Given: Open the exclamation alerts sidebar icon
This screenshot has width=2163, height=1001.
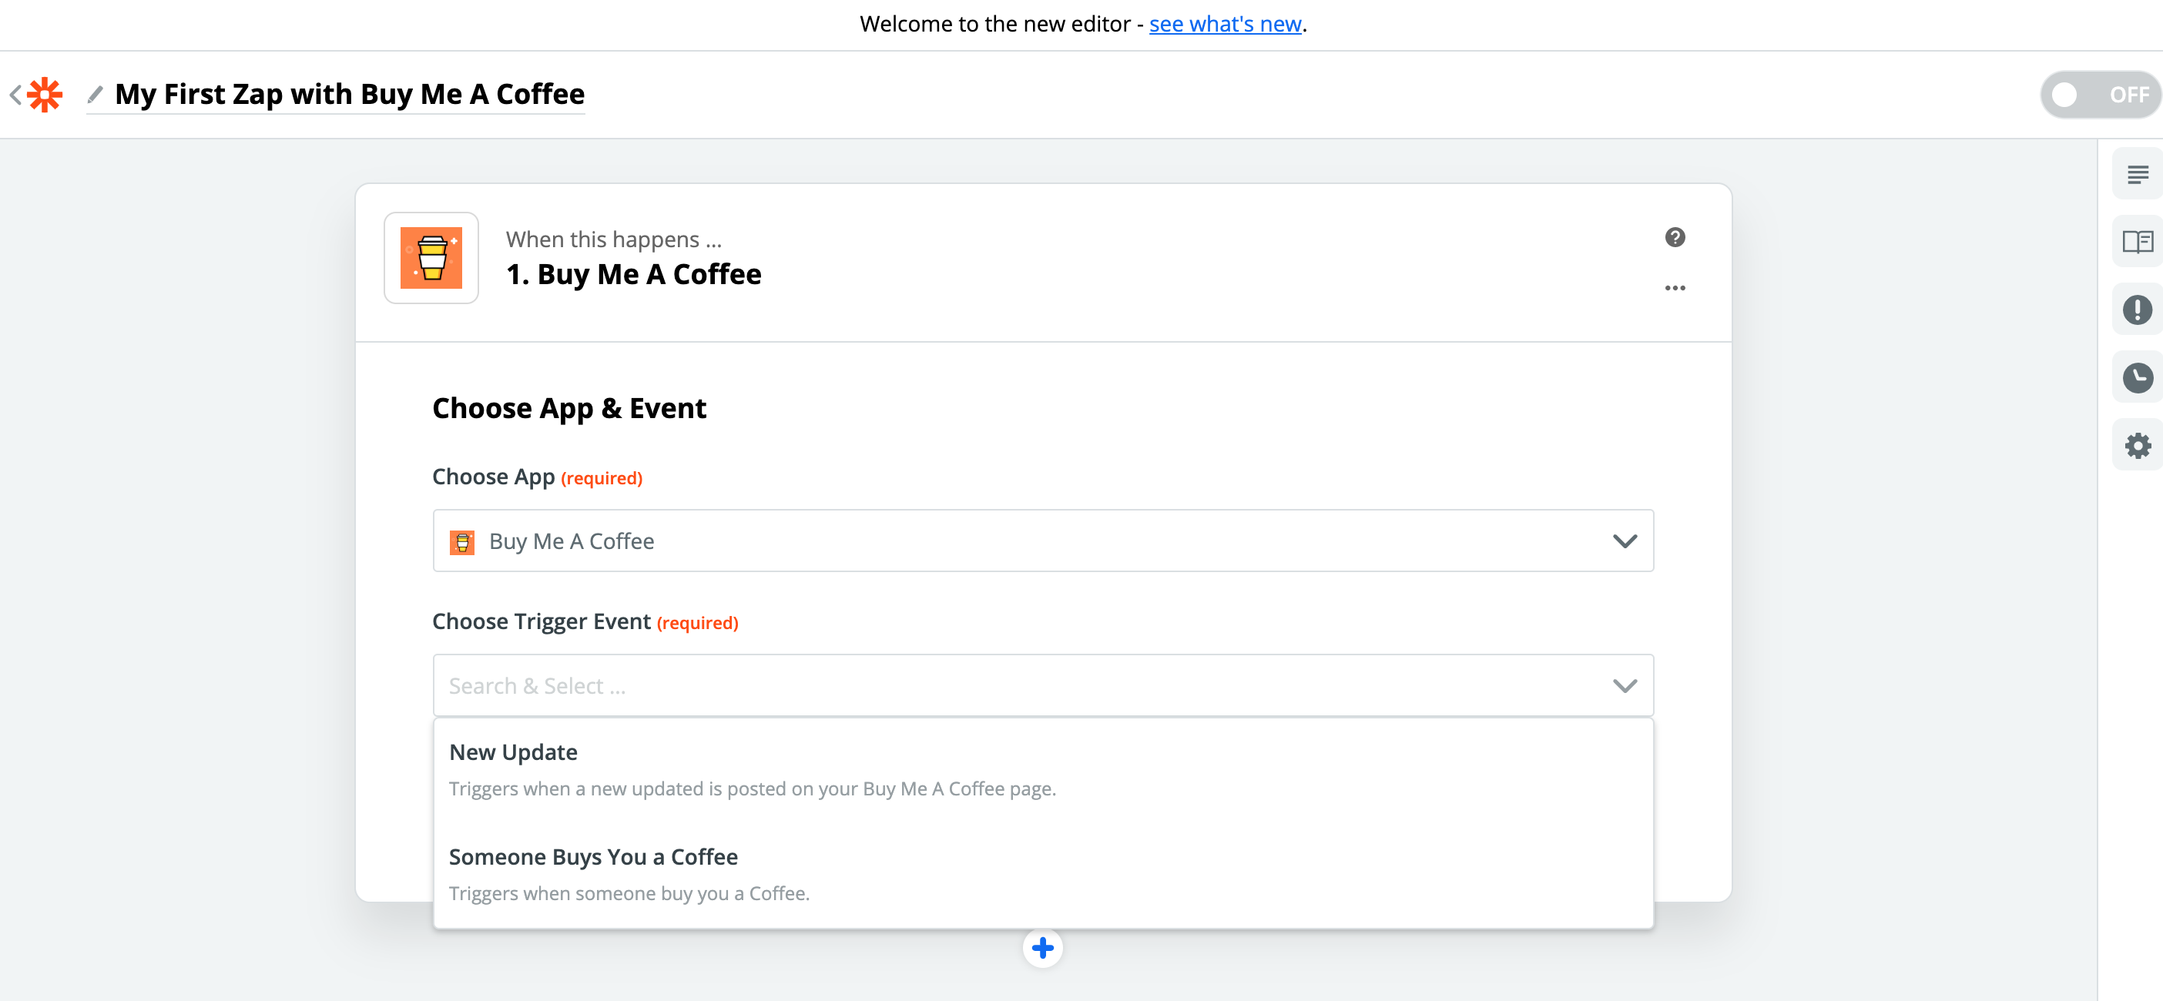Looking at the screenshot, I should pyautogui.click(x=2137, y=310).
